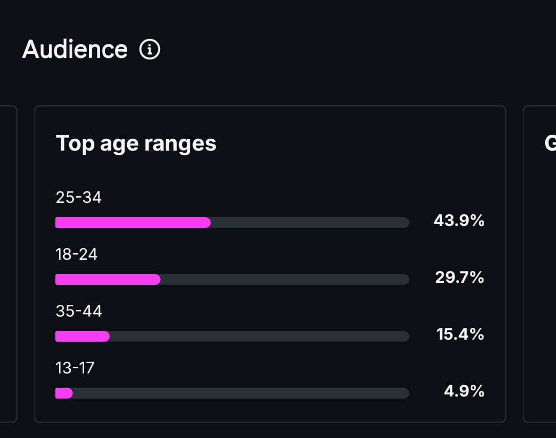Click the 43.9% percentage value

(459, 221)
